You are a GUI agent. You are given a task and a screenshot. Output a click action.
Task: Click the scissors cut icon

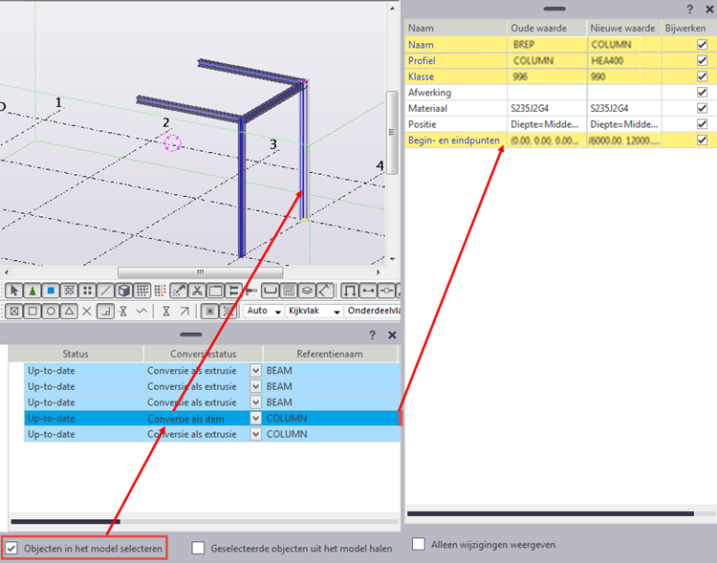pyautogui.click(x=196, y=291)
